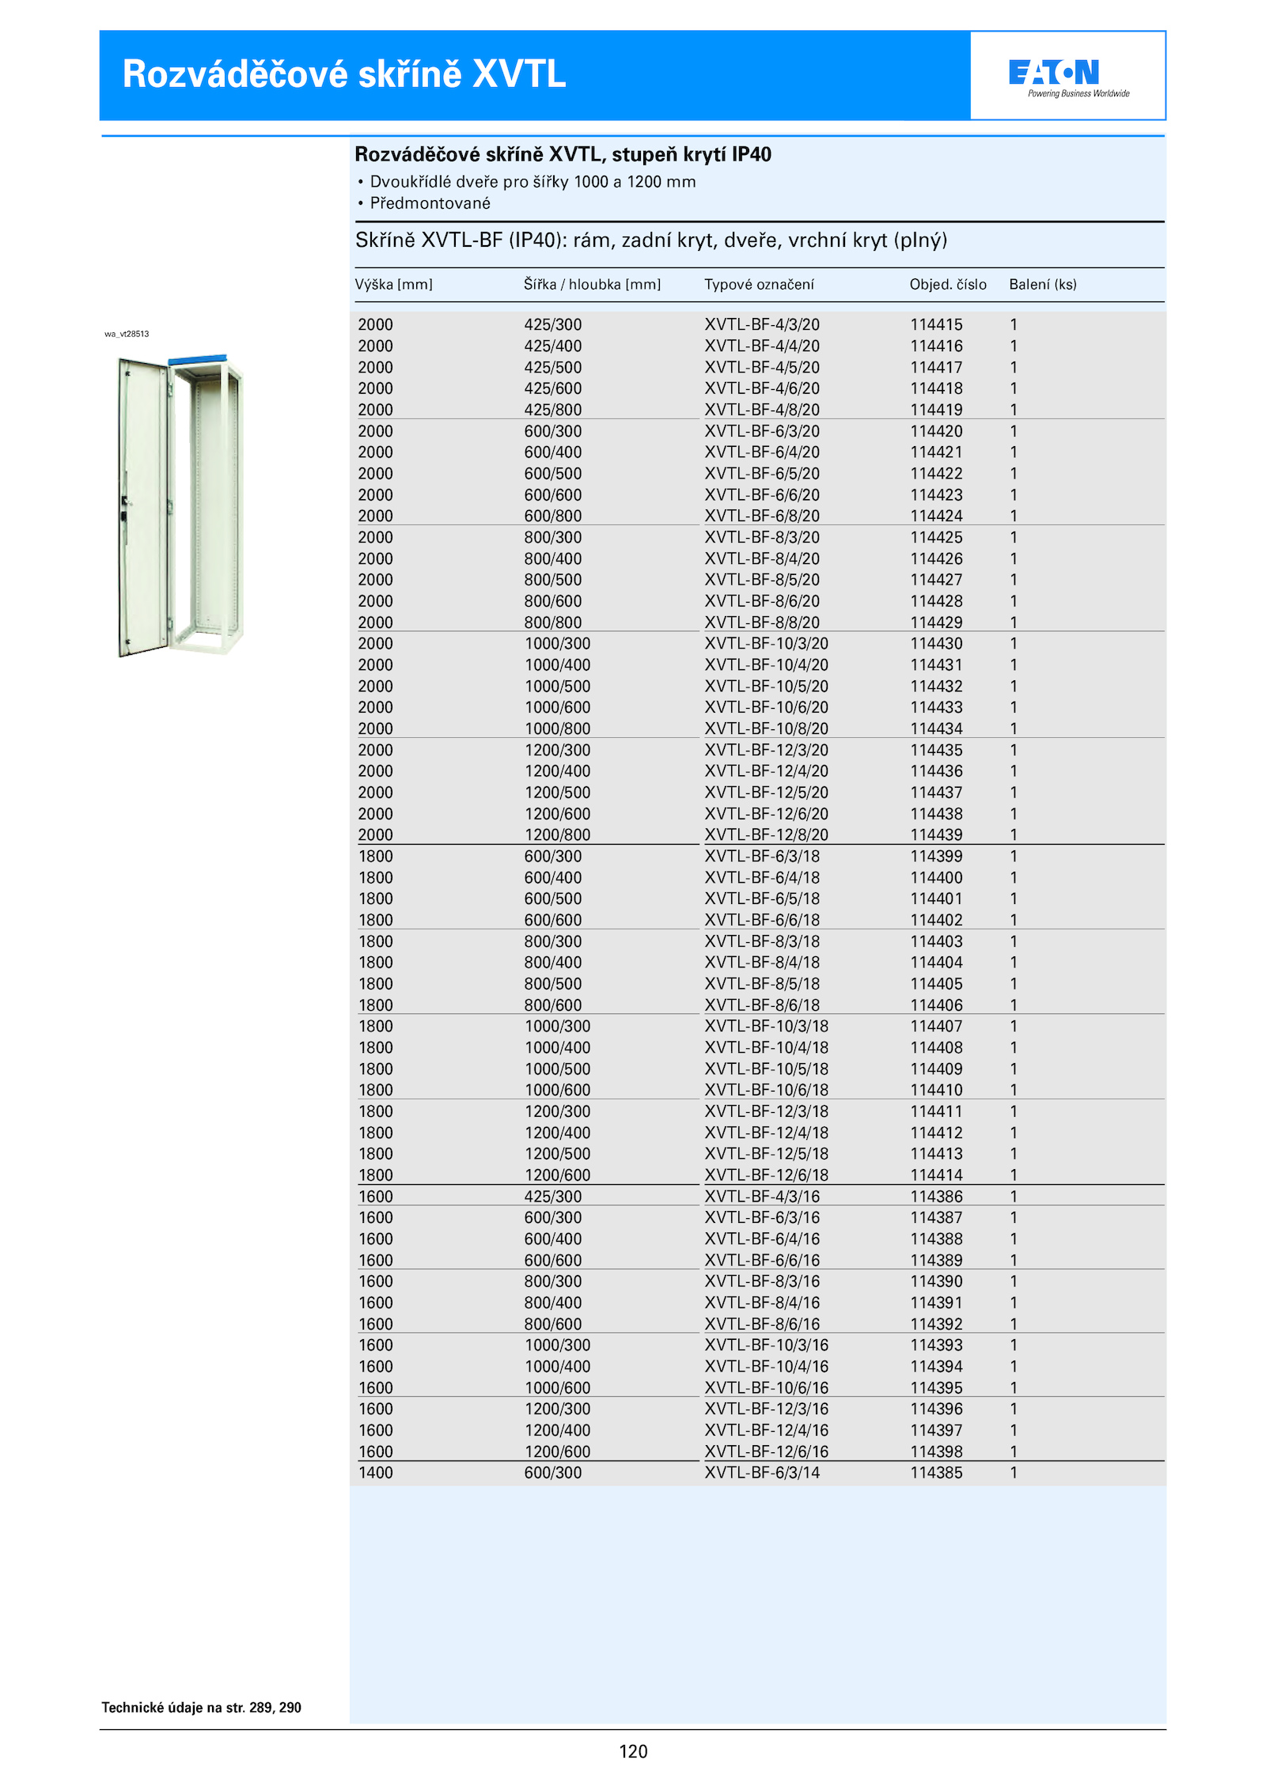Click type designation 'XVTL-BF-12/3/20'
Image resolution: width=1266 pixels, height=1790 pixels.
(x=767, y=750)
